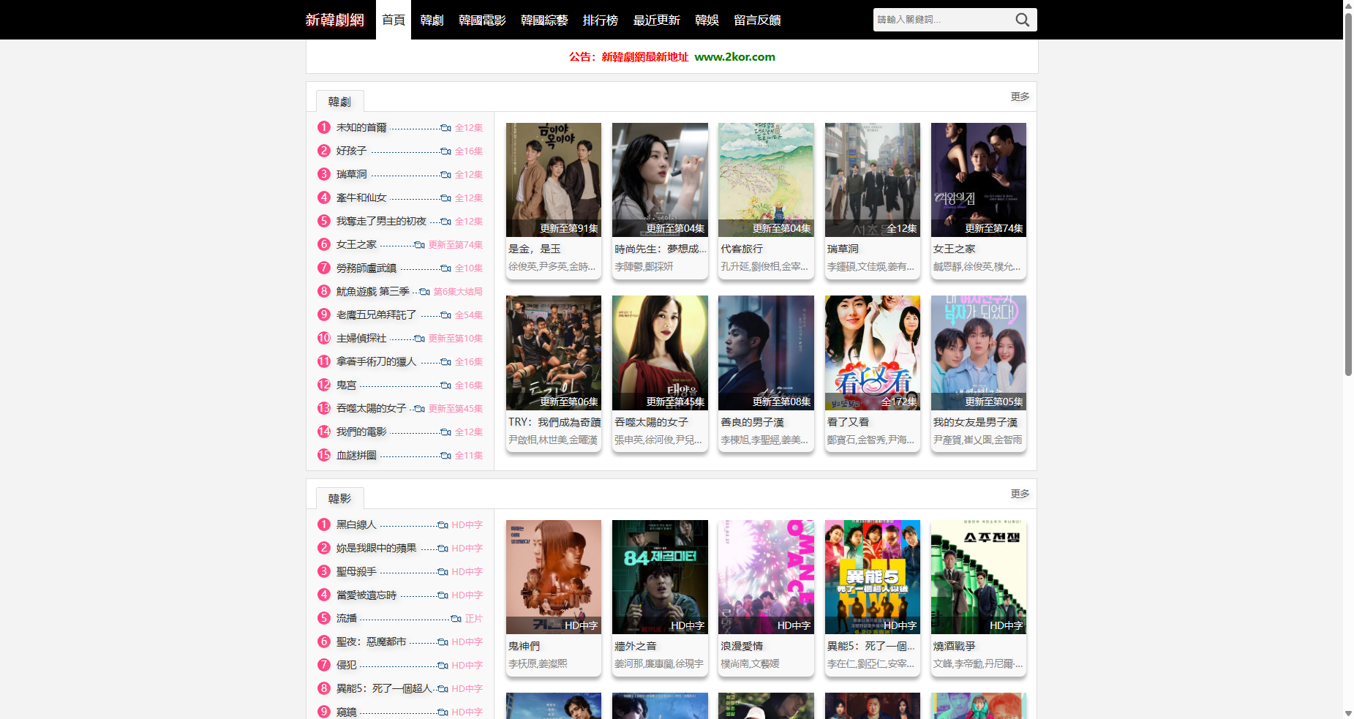Click the camera icon beside 侵犯
This screenshot has width=1354, height=719.
pos(443,666)
